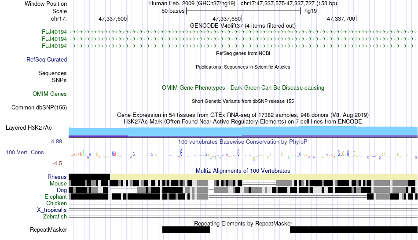The width and height of the screenshot is (418, 240).
Task: Click Repeating Elements by RepeatMasker title
Action: 243,223
